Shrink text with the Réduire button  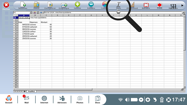pos(91,5)
